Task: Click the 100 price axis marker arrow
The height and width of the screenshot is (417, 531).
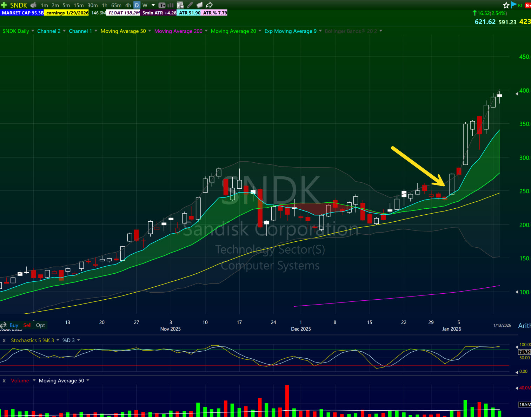Action: tap(517, 292)
